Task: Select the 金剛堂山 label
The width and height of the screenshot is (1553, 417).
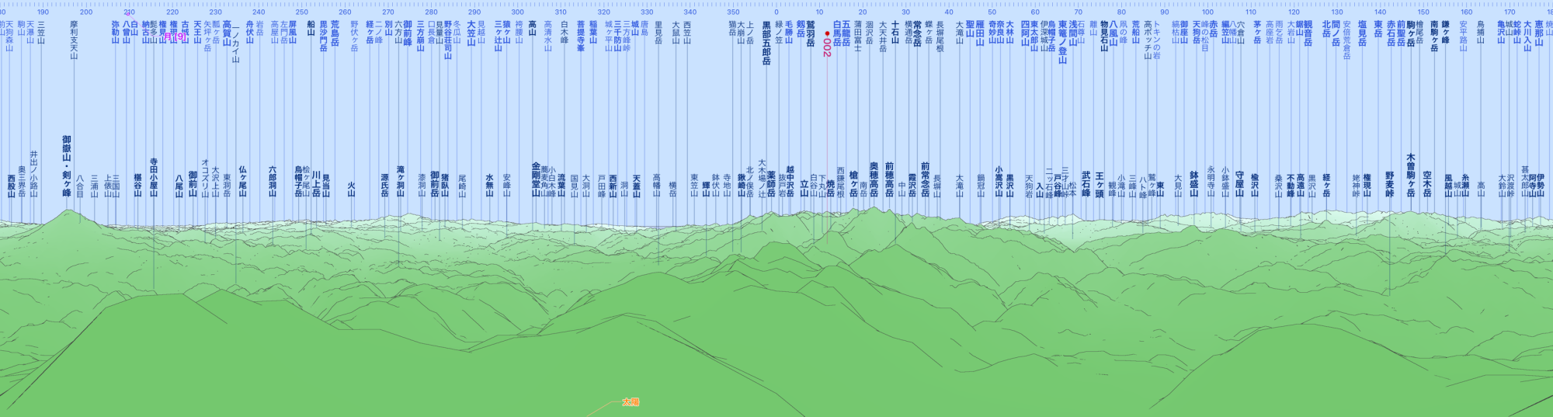Action: pos(536,180)
